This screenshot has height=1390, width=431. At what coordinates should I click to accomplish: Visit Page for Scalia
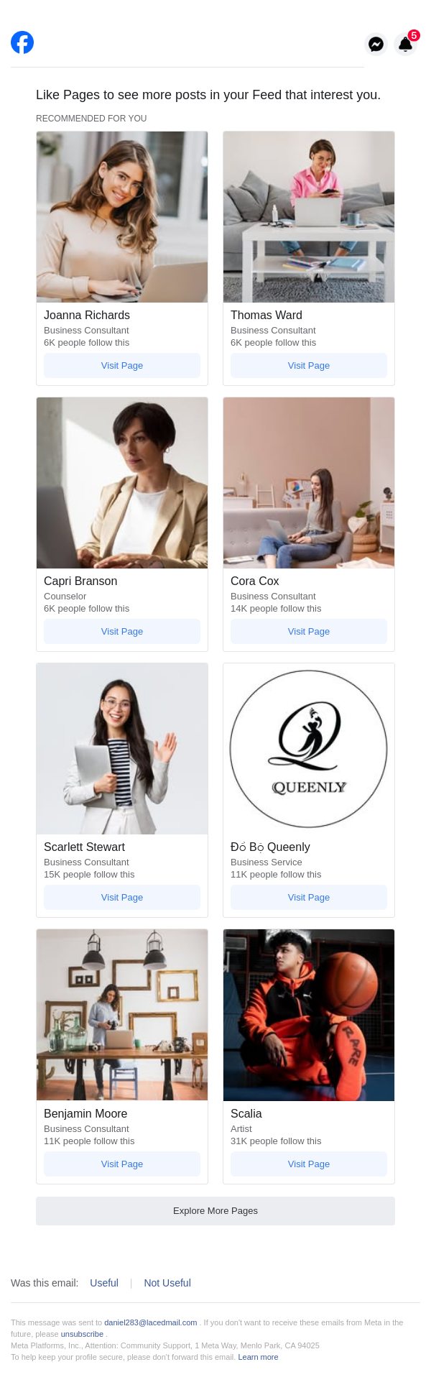click(x=309, y=1164)
